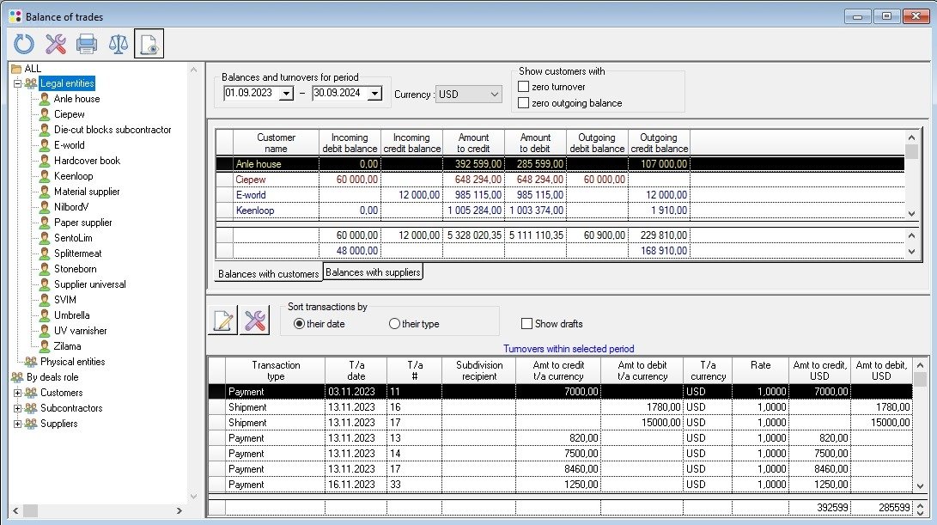Check the Show drafts option
The height and width of the screenshot is (525, 937).
pyautogui.click(x=526, y=324)
